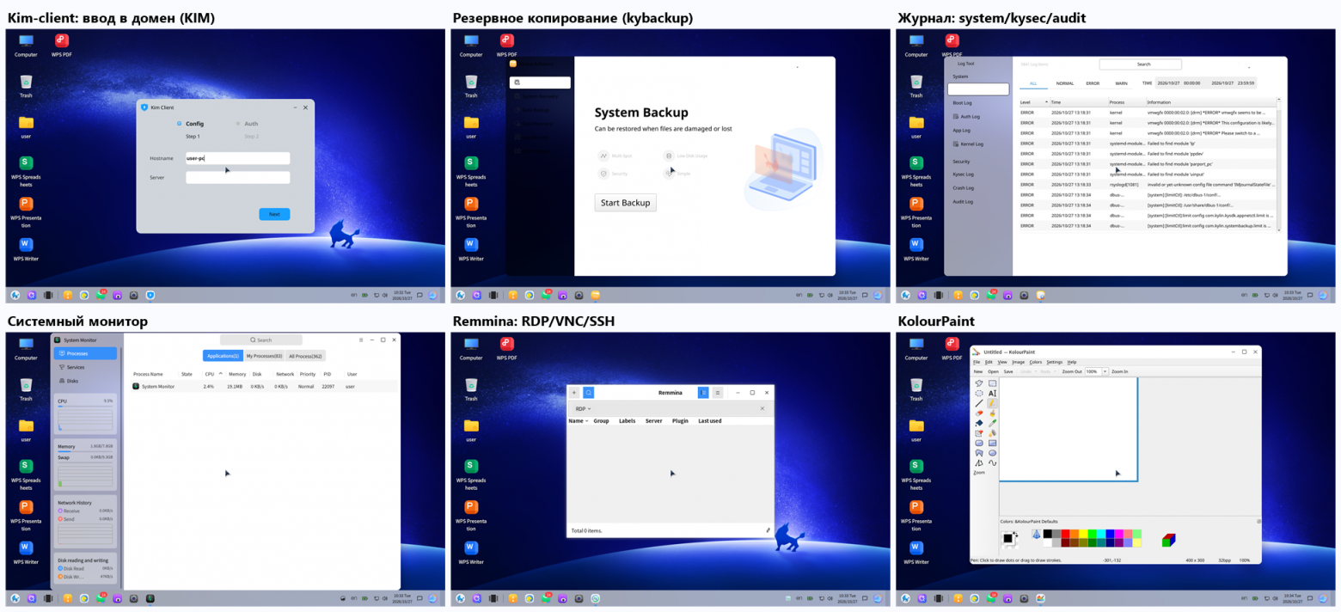Open the Image menu in KolourPaint
The height and width of the screenshot is (612, 1341).
click(x=1019, y=362)
